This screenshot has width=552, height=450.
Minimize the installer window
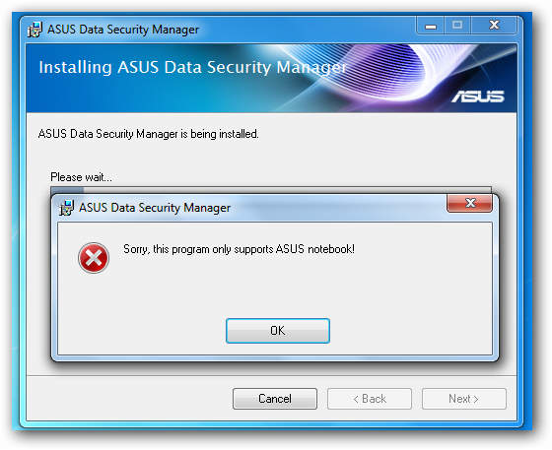click(431, 26)
